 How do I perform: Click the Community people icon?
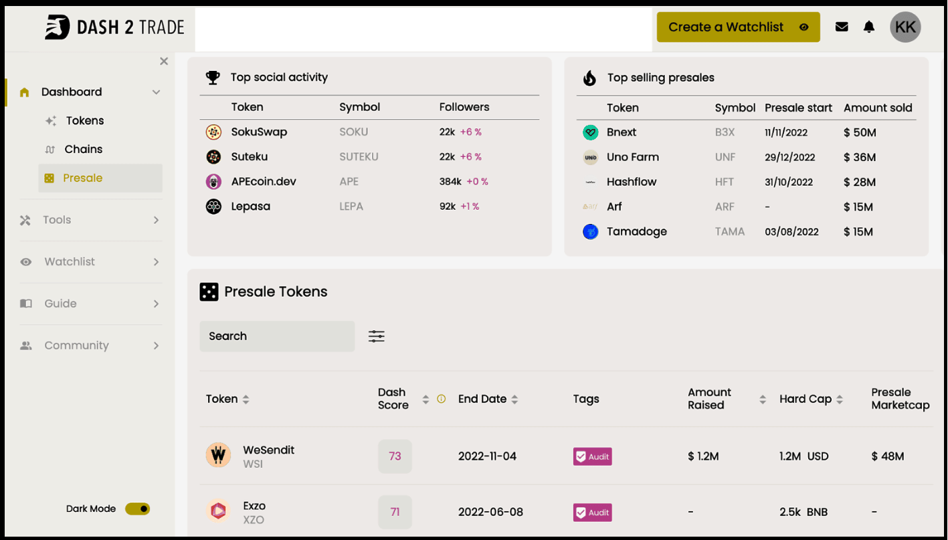[26, 346]
